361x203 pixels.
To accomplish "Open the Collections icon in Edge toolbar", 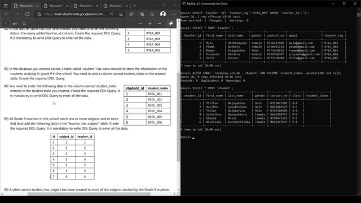I will (x=142, y=14).
